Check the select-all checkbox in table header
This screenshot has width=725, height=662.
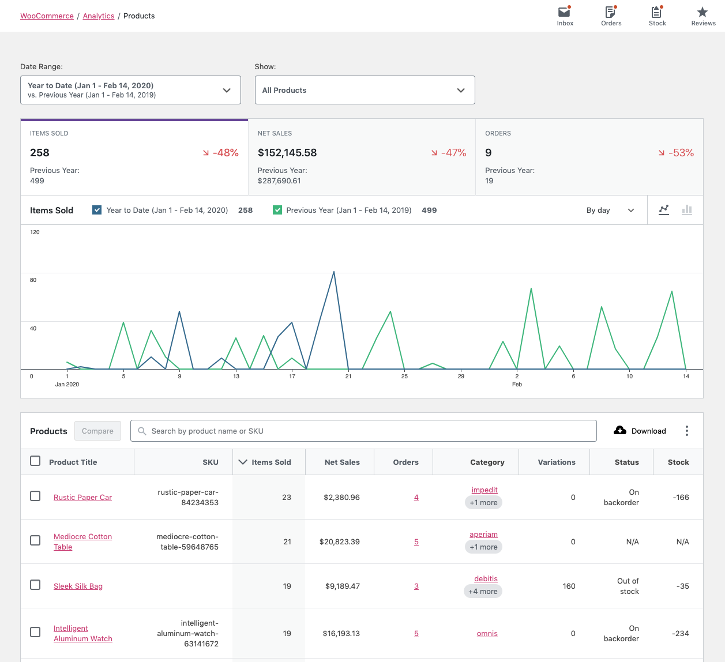35,461
